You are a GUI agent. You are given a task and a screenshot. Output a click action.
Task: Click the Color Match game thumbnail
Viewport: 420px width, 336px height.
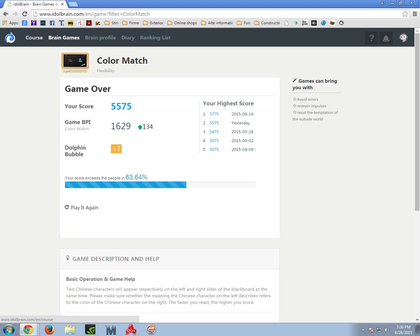point(75,62)
